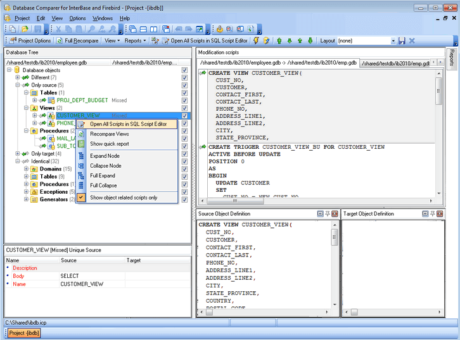Image resolution: width=460 pixels, height=340 pixels.
Task: Click the Paste icon in toolbar
Action: pos(79,29)
